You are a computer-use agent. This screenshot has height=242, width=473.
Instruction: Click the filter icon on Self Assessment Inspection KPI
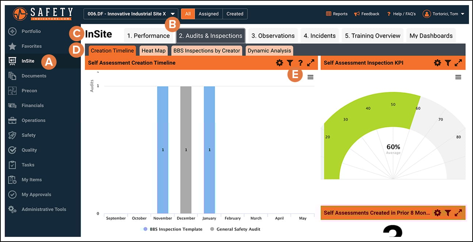(x=448, y=62)
